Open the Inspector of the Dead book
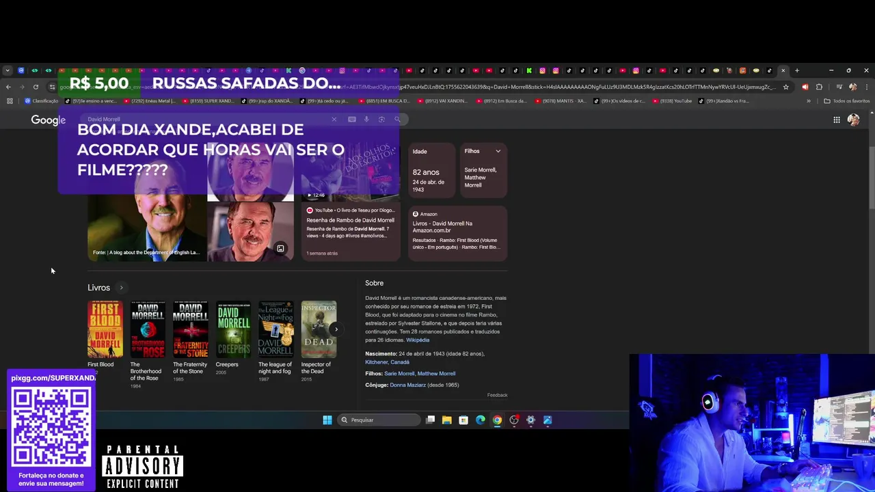The image size is (875, 492). (x=319, y=329)
